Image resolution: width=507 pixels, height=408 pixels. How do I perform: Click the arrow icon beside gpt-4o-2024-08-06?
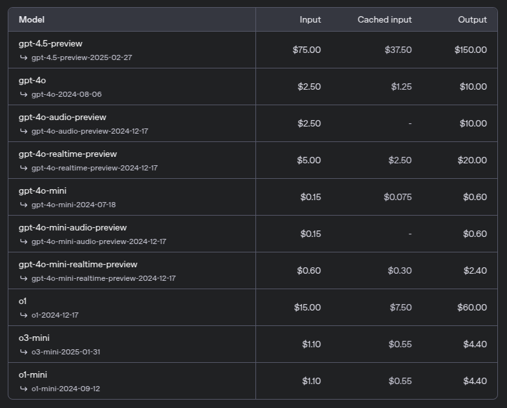click(x=24, y=94)
